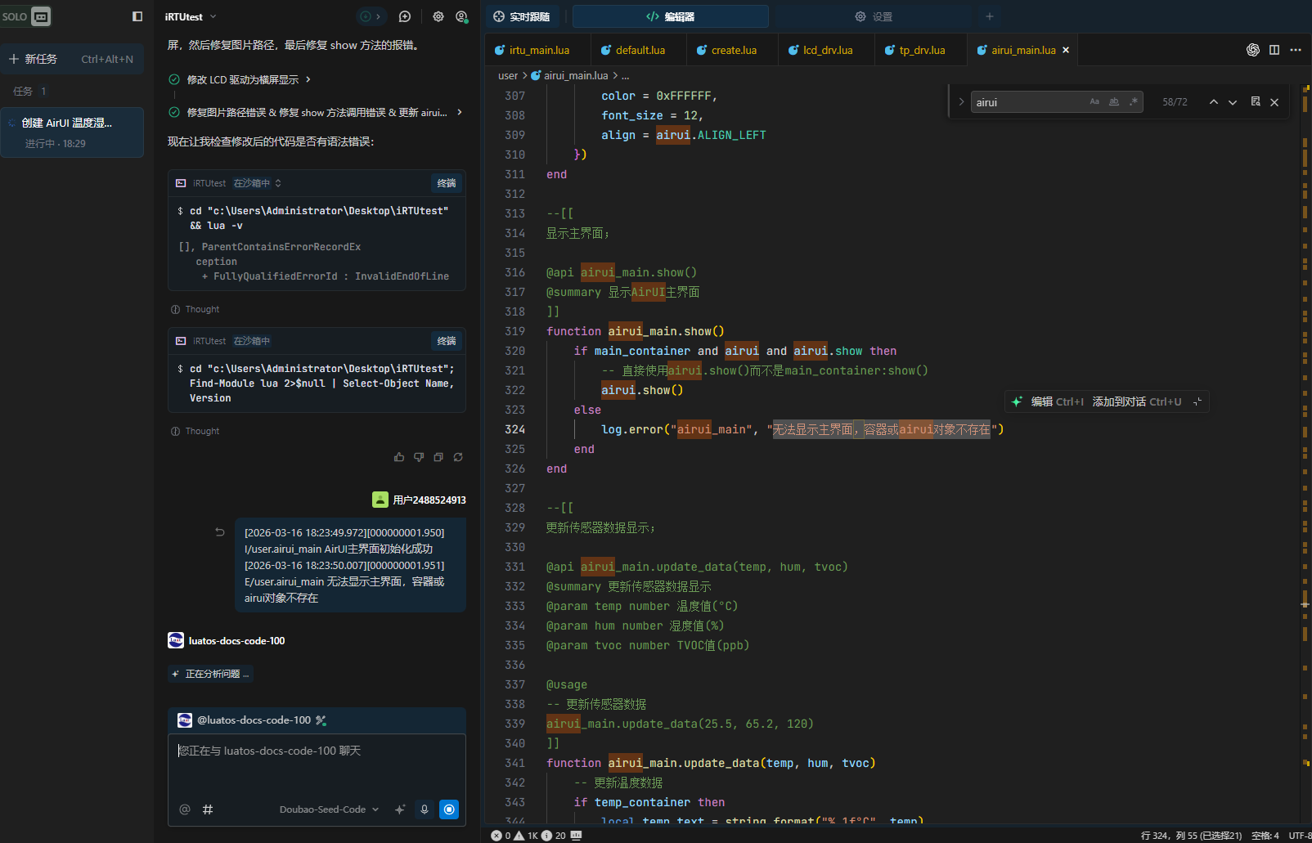
Task: Click the new chat bubble icon
Action: click(x=405, y=16)
